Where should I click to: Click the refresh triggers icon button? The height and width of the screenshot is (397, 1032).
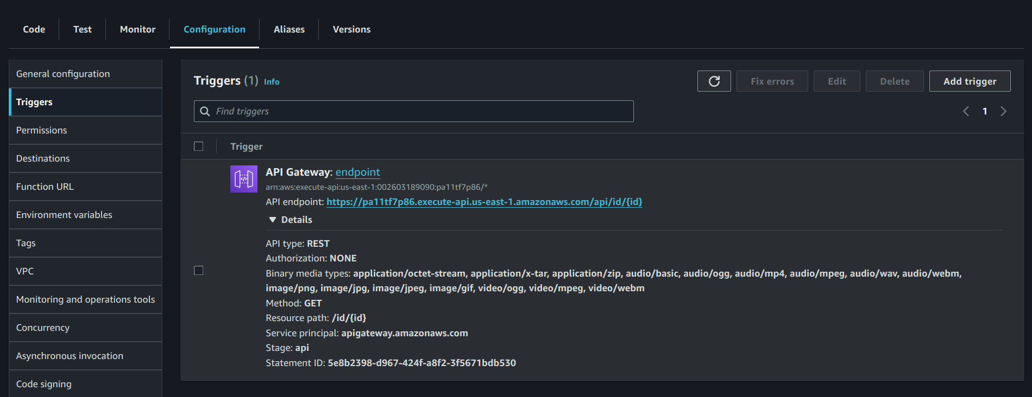[714, 81]
